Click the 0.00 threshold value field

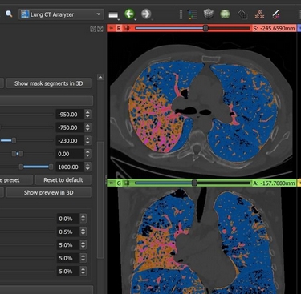tap(70, 154)
